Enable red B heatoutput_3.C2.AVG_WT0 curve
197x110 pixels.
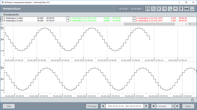click(x=134, y=21)
